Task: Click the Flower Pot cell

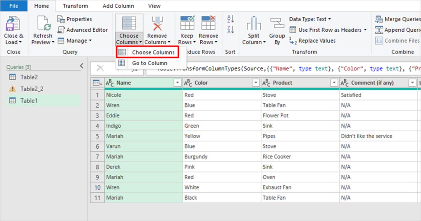Action: [x=300, y=115]
